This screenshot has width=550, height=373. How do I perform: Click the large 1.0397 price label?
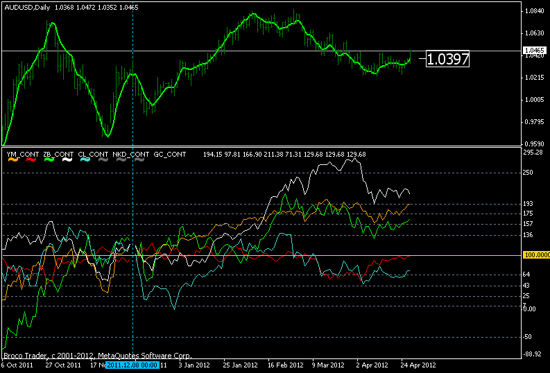447,59
